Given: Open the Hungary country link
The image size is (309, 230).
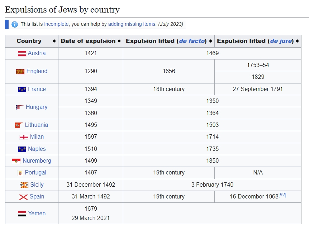Looking at the screenshot, I should pos(37,107).
